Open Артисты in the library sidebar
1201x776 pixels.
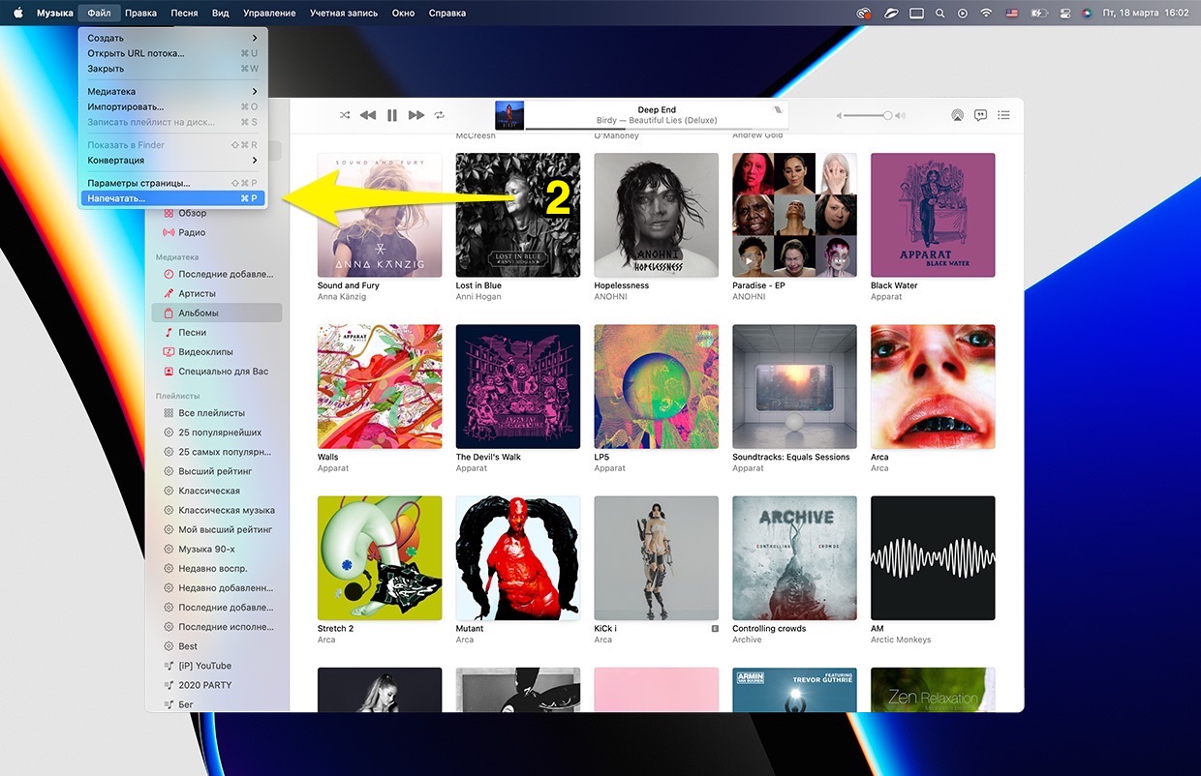pos(216,293)
